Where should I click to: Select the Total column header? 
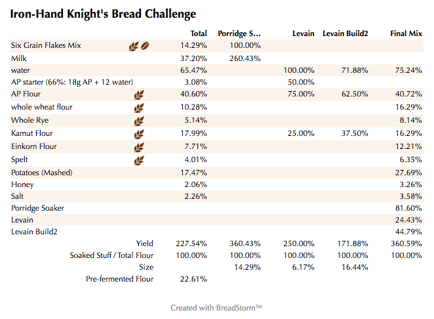[x=198, y=33]
